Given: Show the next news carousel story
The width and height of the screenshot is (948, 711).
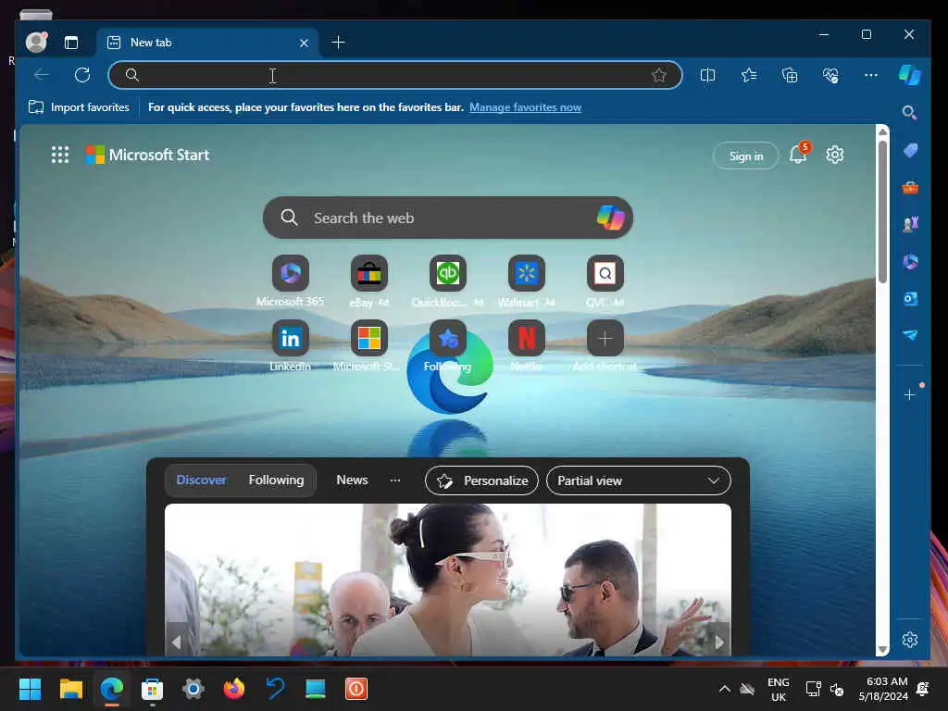Looking at the screenshot, I should click(718, 642).
